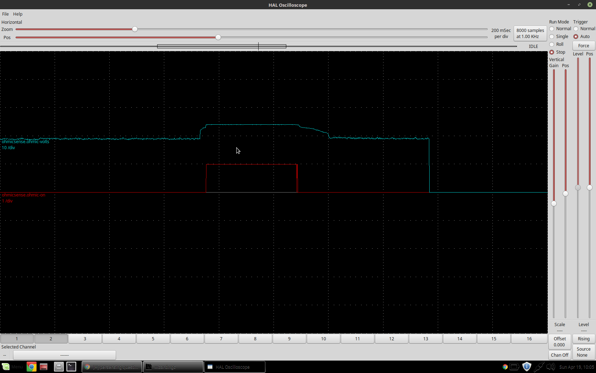Enable channel 14
Viewport: 596px width, 373px height.
click(x=459, y=339)
